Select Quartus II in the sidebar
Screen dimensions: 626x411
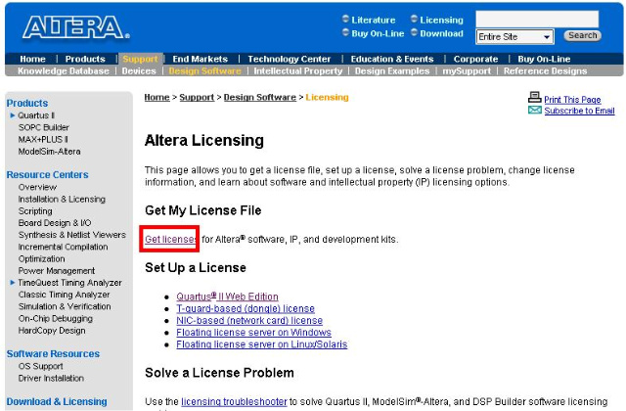tap(36, 115)
